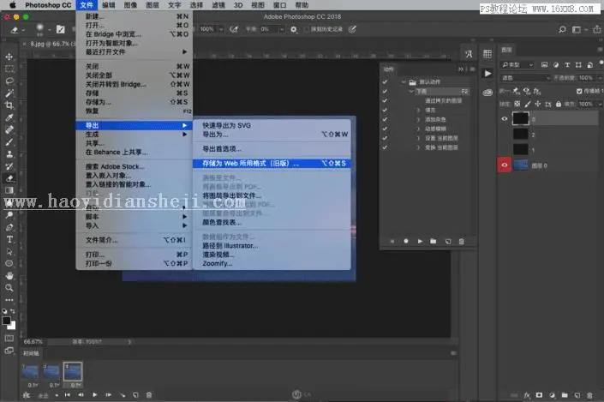Open the Creative Cloud Libraries icon
The height and width of the screenshot is (402, 604).
click(487, 93)
